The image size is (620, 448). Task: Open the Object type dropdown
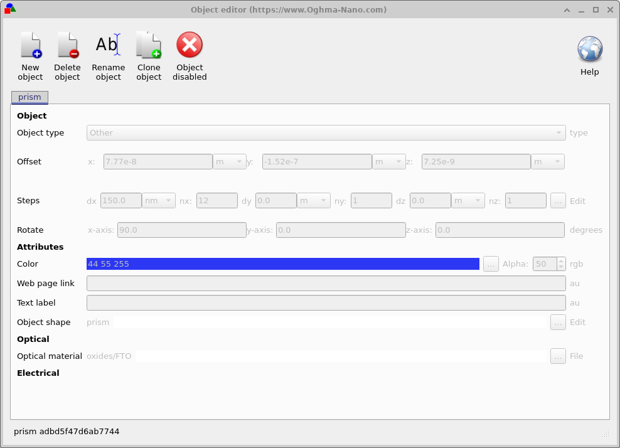coord(326,133)
